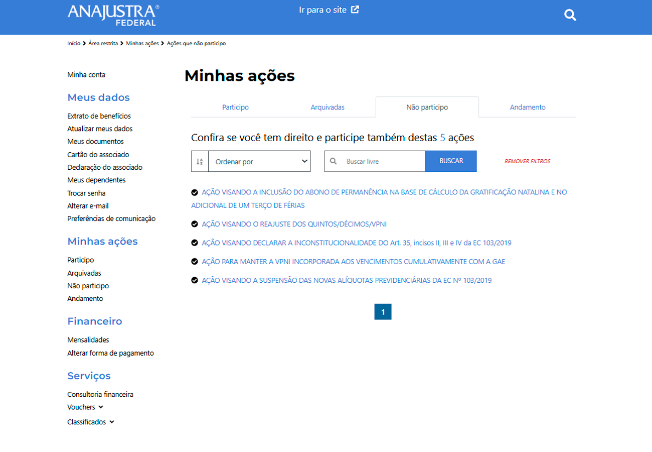The image size is (652, 452).
Task: Click the magnifier search icon in header
Action: [570, 15]
